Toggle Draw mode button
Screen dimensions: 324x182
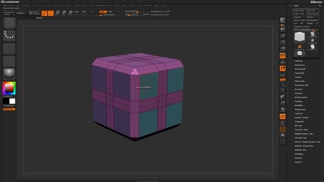[51, 13]
